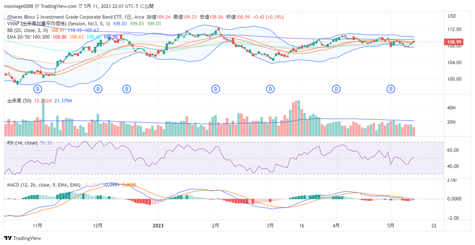Click the dividend D marker in early April
The width and height of the screenshot is (475, 245).
[336, 89]
